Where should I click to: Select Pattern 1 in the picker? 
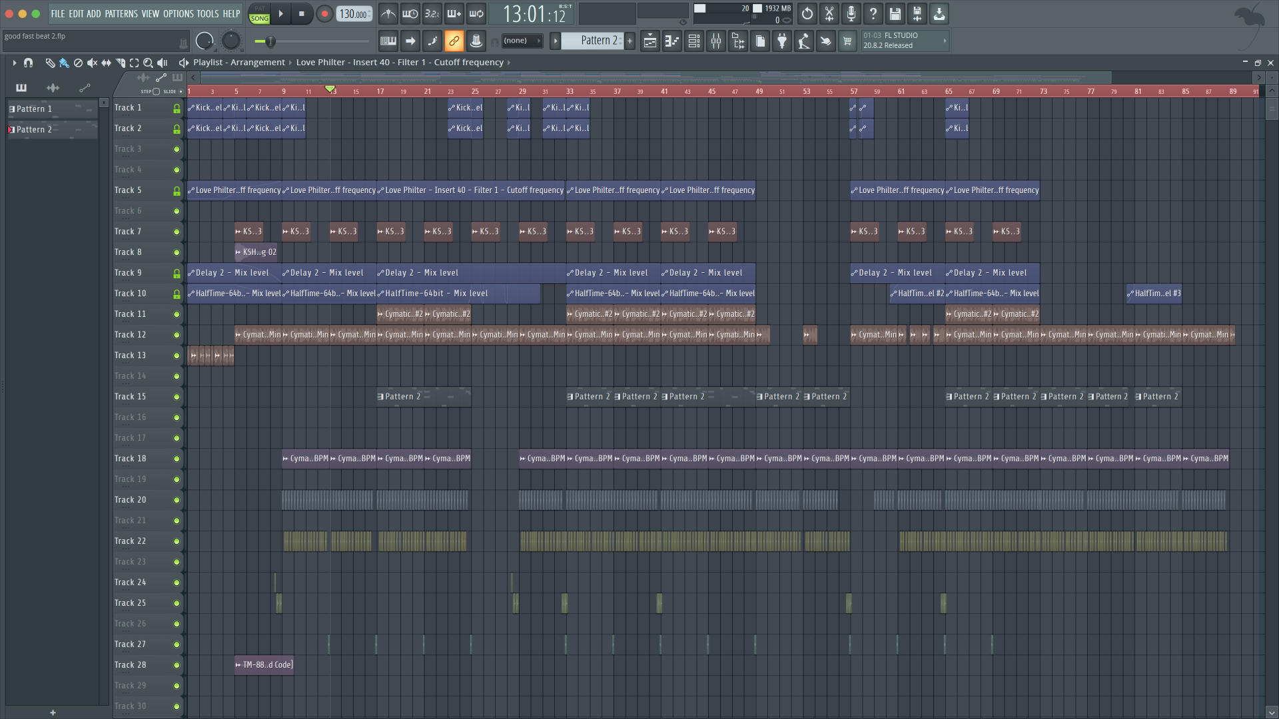pos(52,109)
